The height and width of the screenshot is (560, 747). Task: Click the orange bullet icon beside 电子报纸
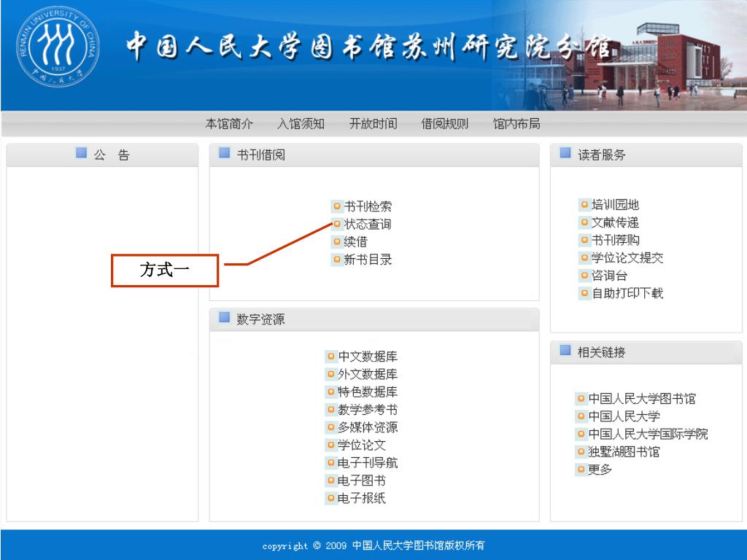[x=331, y=498]
